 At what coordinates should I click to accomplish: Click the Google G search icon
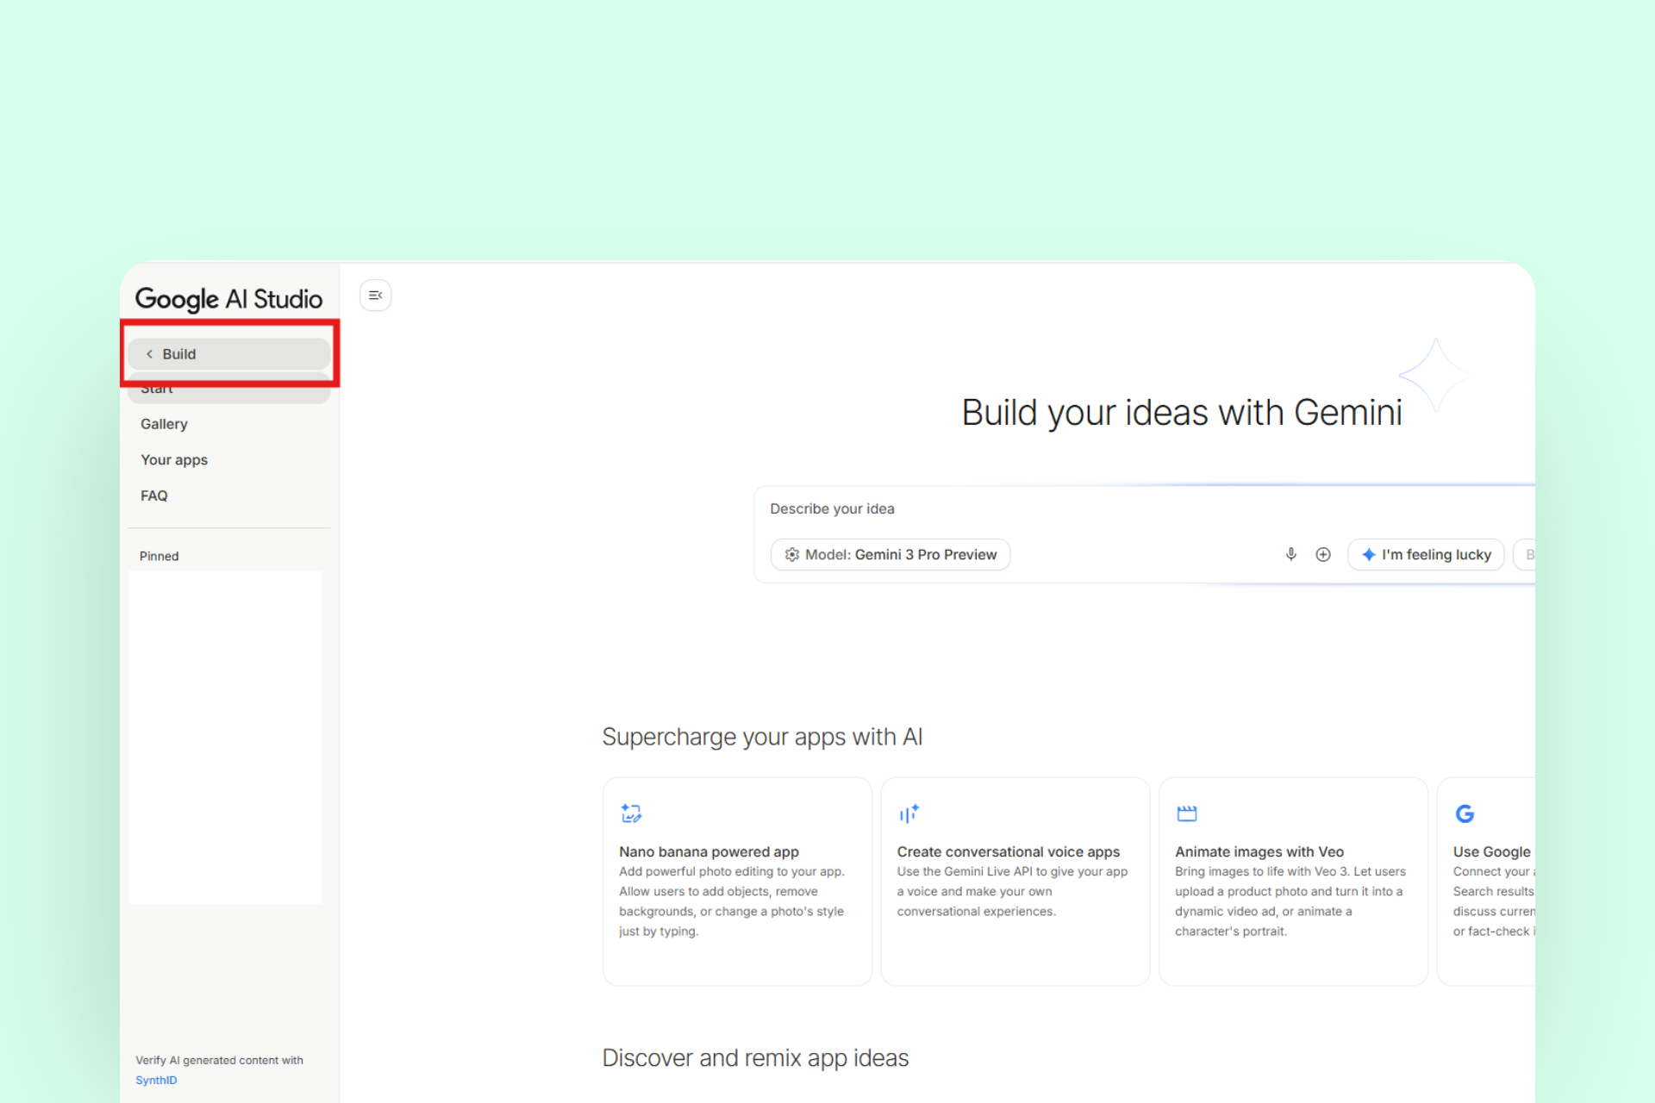(x=1465, y=813)
